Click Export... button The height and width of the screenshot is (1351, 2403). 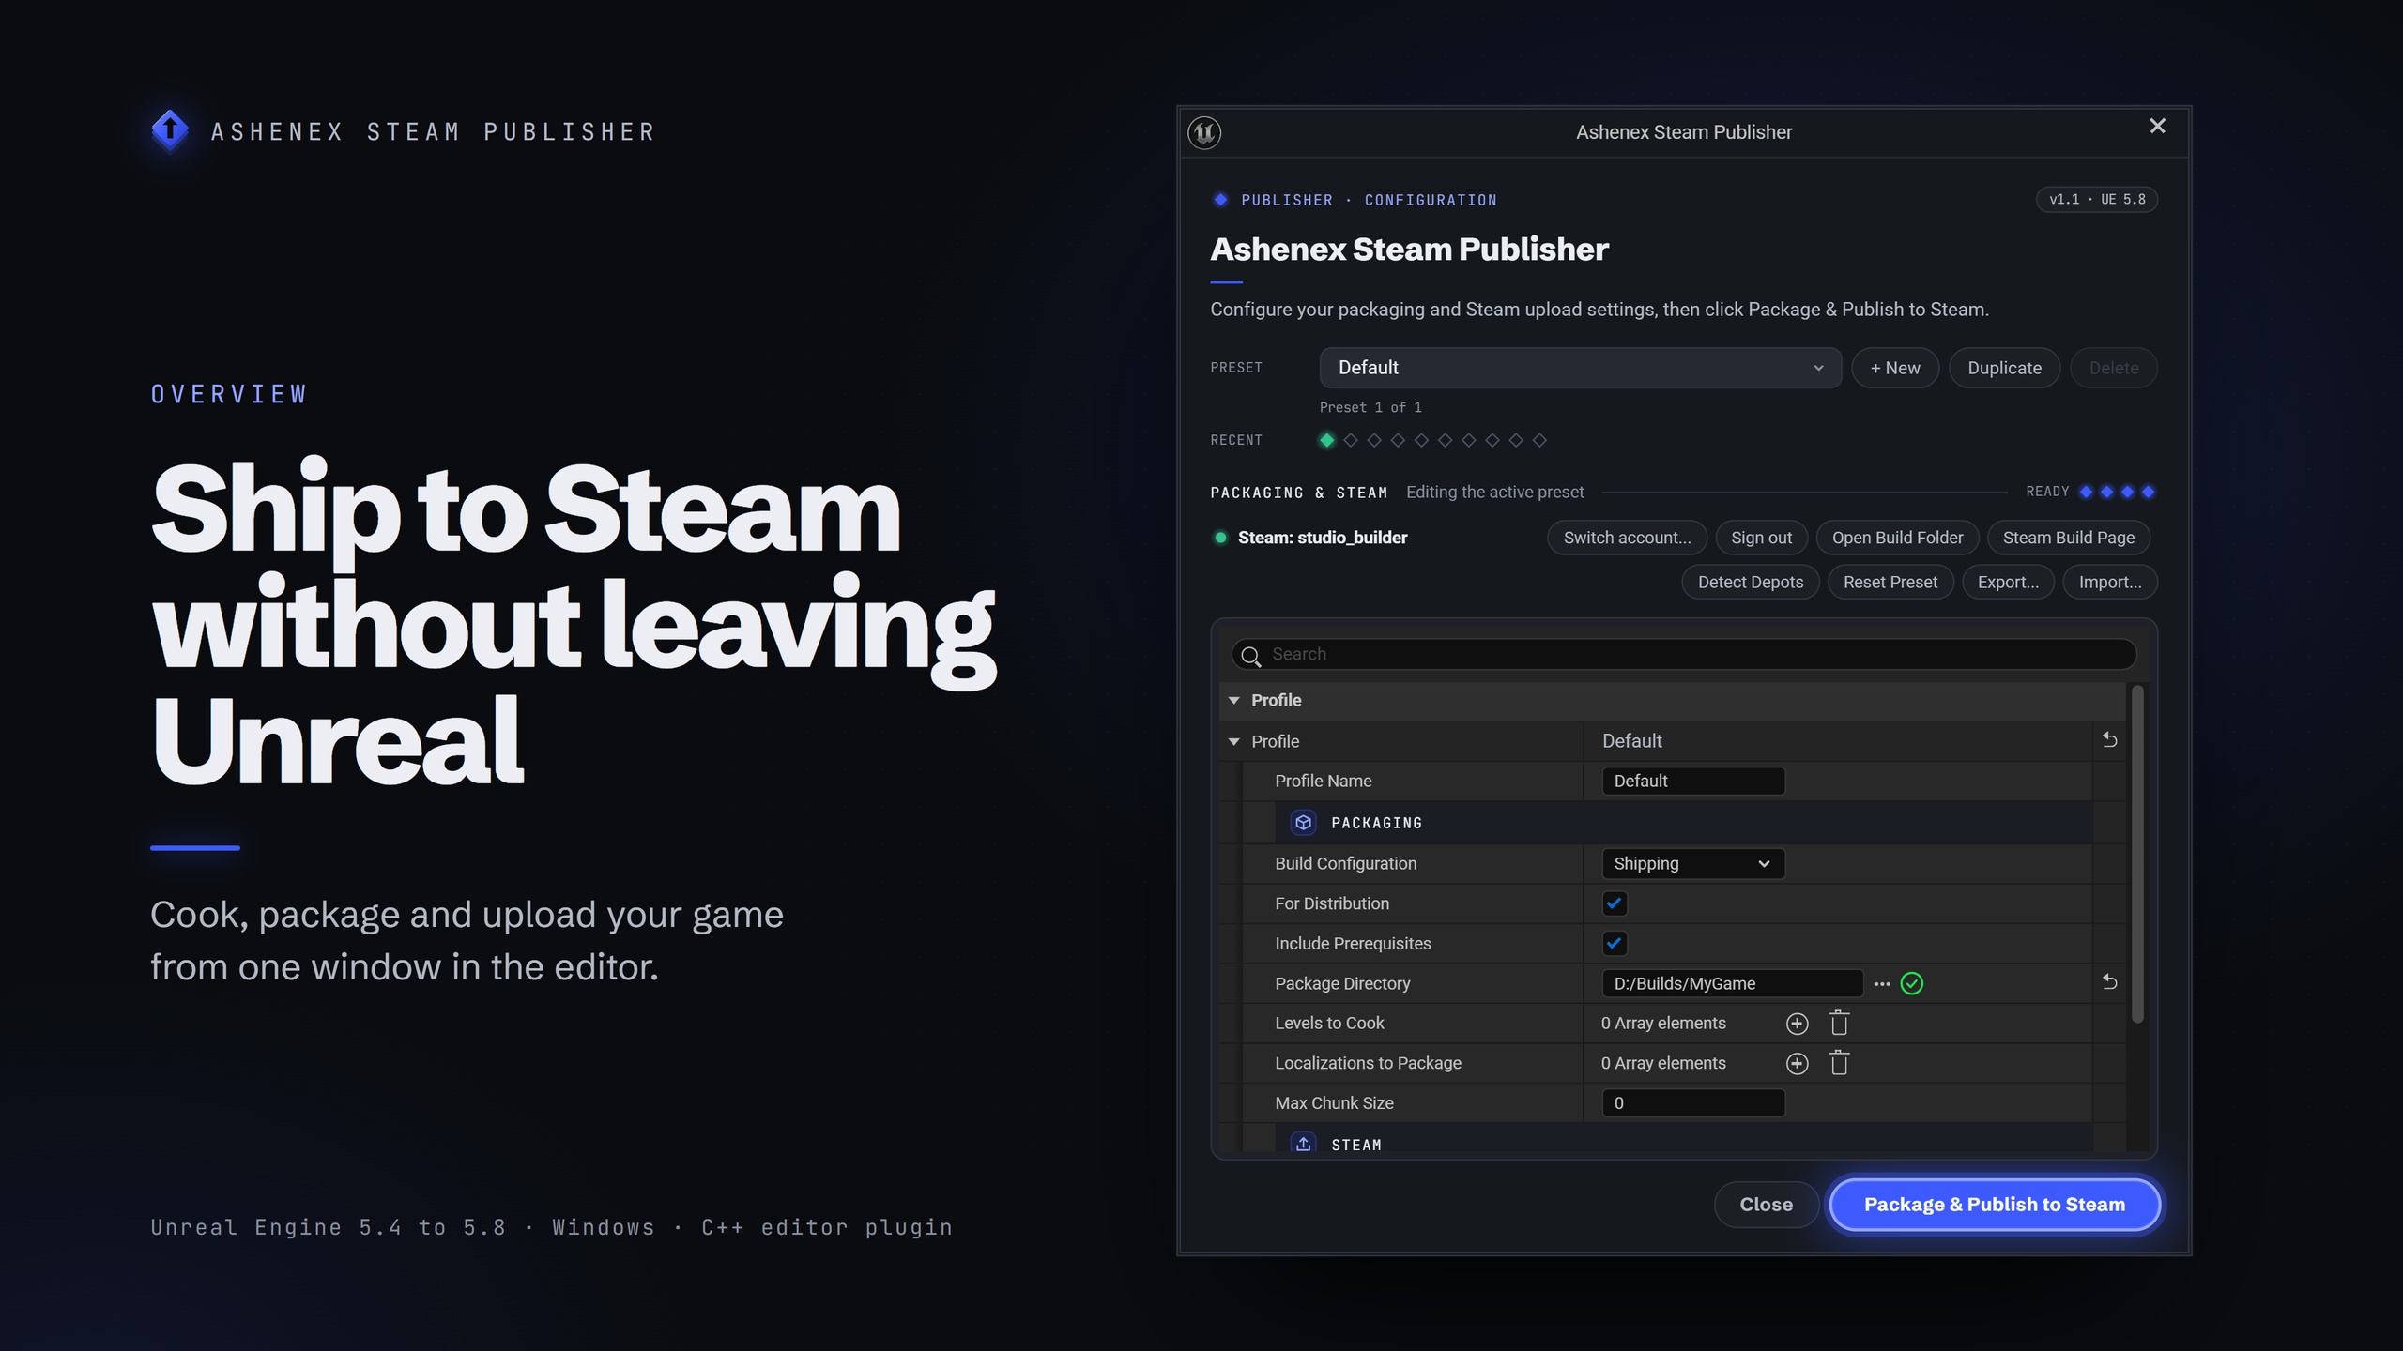click(x=2008, y=582)
